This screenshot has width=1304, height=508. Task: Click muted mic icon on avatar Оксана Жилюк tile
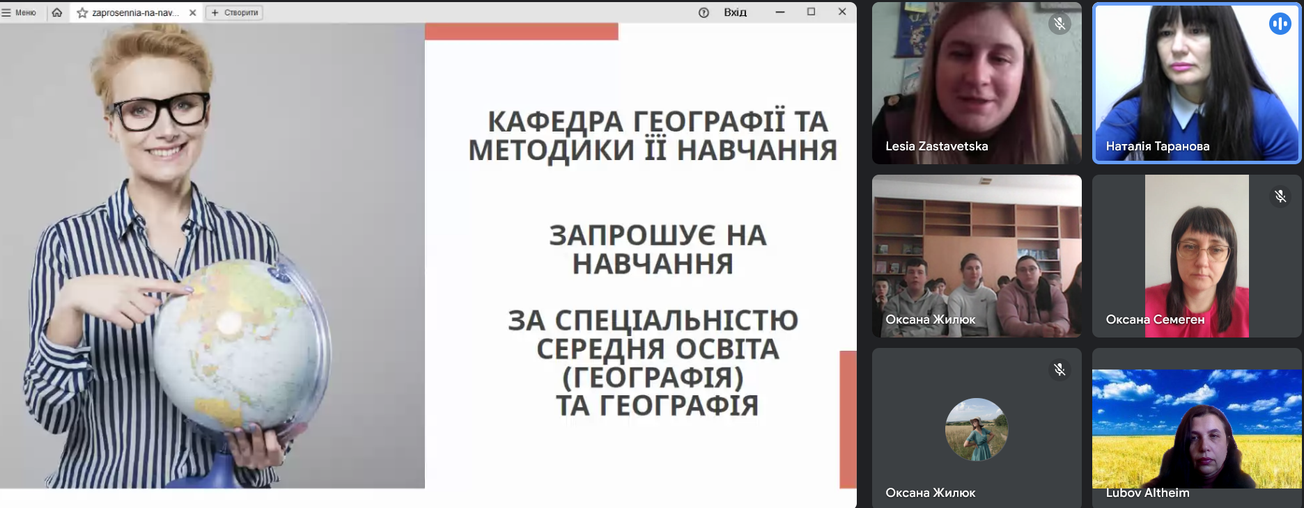[1059, 370]
